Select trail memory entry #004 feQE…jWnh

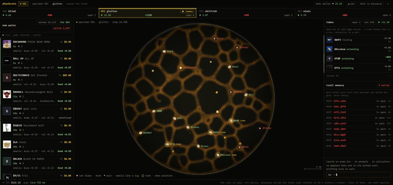358,129
